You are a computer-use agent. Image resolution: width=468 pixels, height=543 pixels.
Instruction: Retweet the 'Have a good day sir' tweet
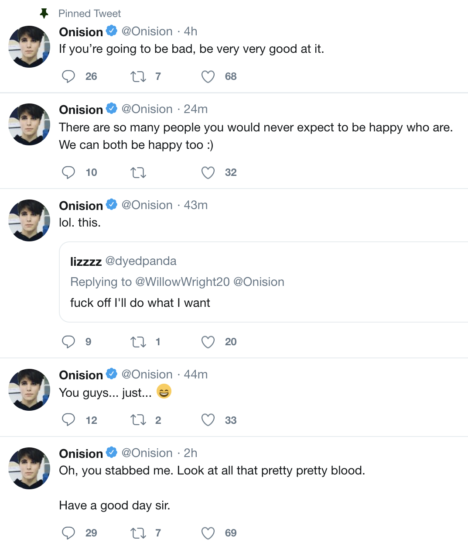click(x=138, y=533)
